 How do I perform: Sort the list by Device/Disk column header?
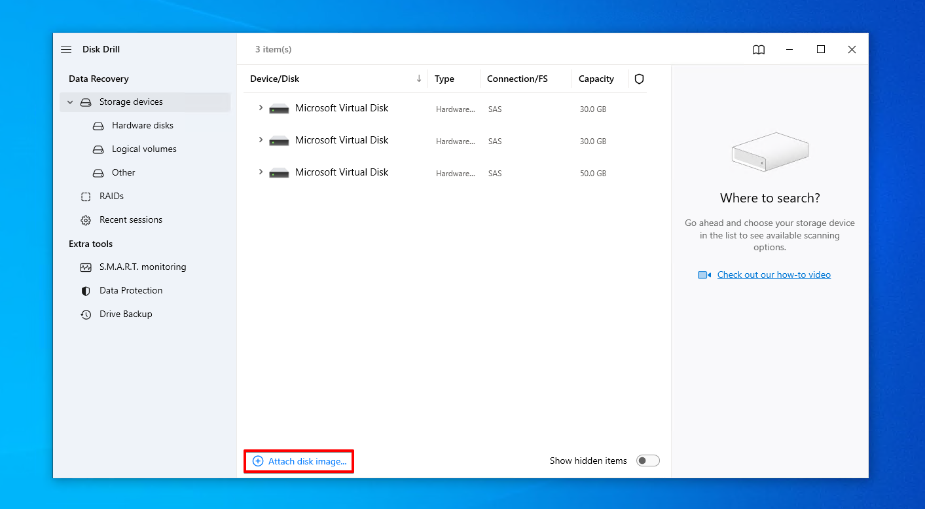click(x=275, y=79)
